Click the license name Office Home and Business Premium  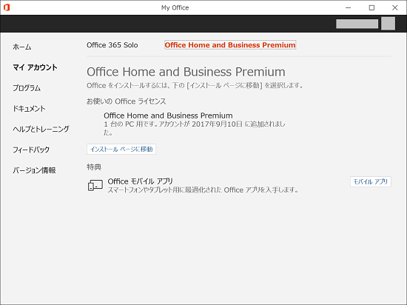point(168,115)
